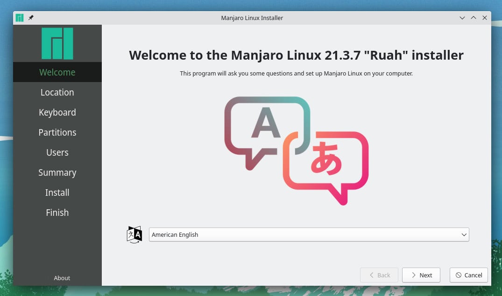Image resolution: width=502 pixels, height=296 pixels.
Task: Open the Partitions step
Action: (x=57, y=132)
